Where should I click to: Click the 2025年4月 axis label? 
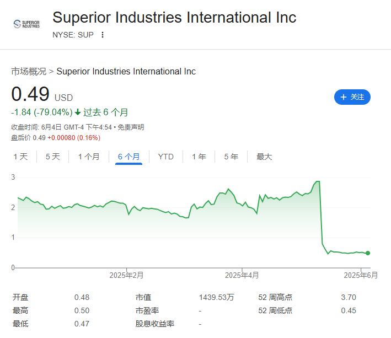point(242,275)
